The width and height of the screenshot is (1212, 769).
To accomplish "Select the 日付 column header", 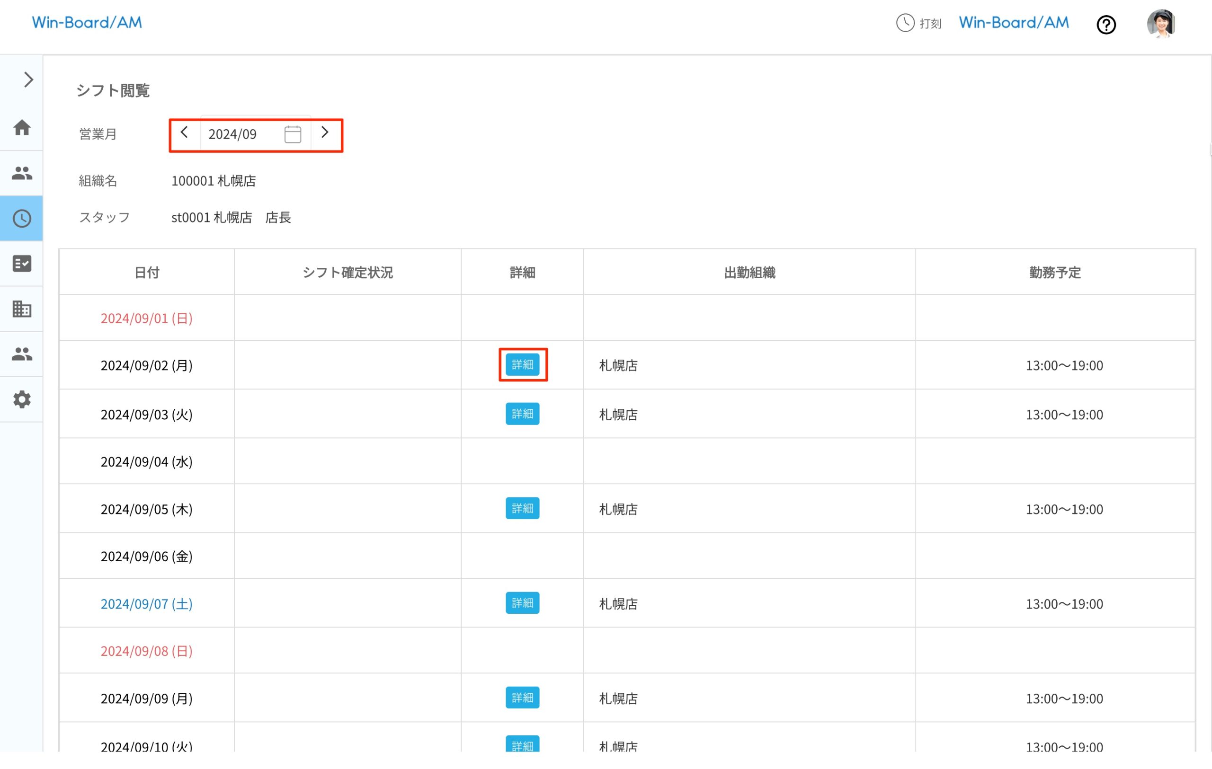I will (146, 272).
